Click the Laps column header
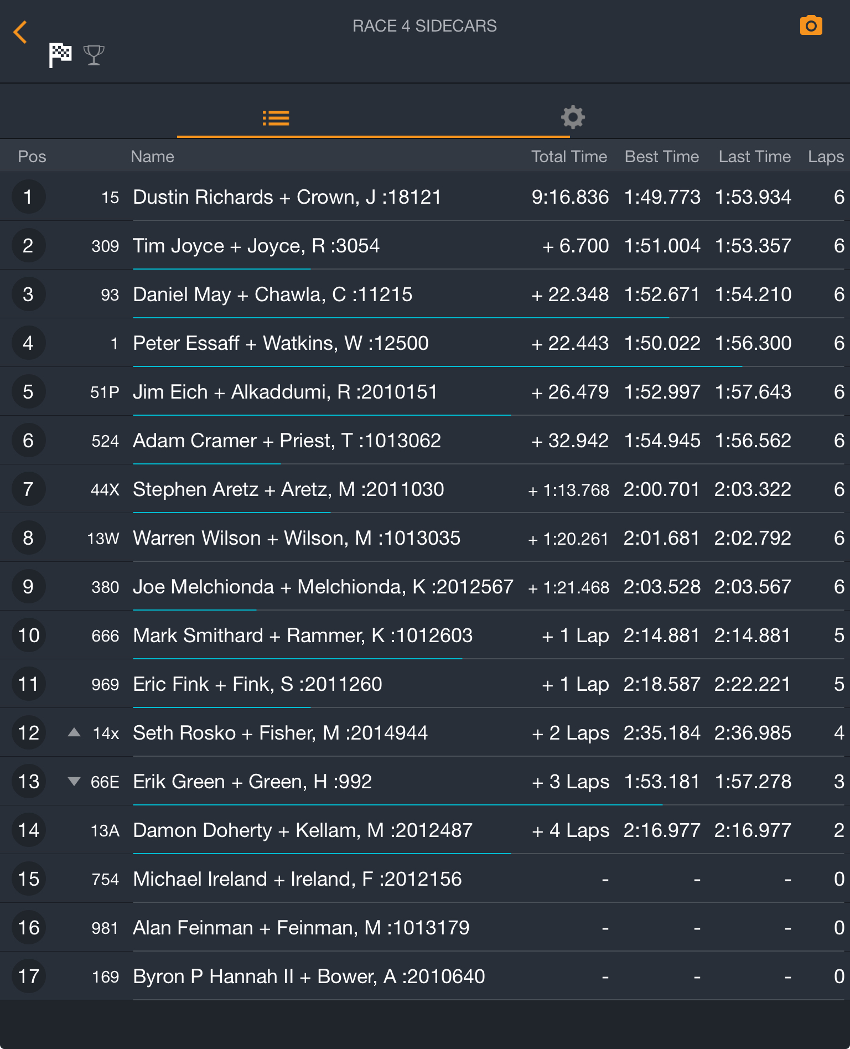This screenshot has height=1049, width=850. coord(825,157)
